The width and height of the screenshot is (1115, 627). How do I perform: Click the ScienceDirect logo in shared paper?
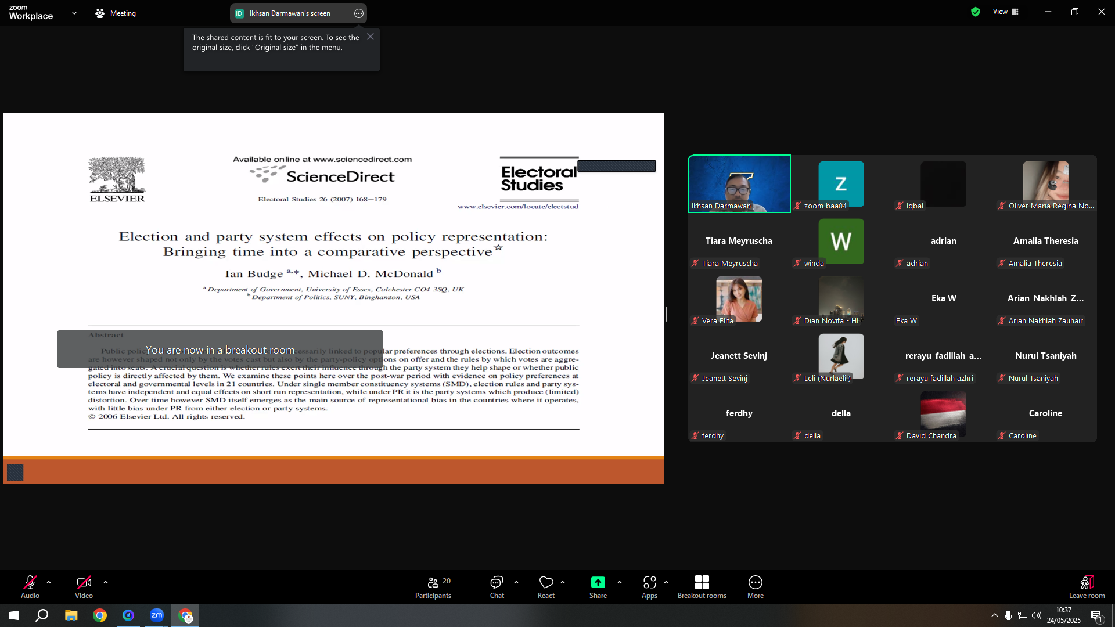(x=322, y=175)
